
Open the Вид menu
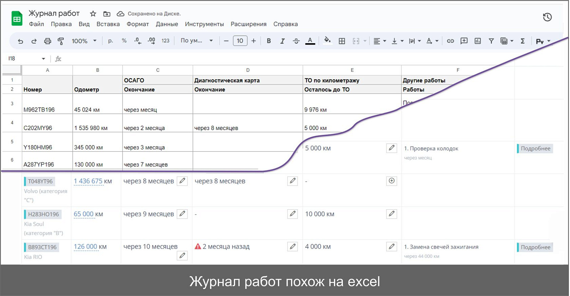pyautogui.click(x=84, y=24)
